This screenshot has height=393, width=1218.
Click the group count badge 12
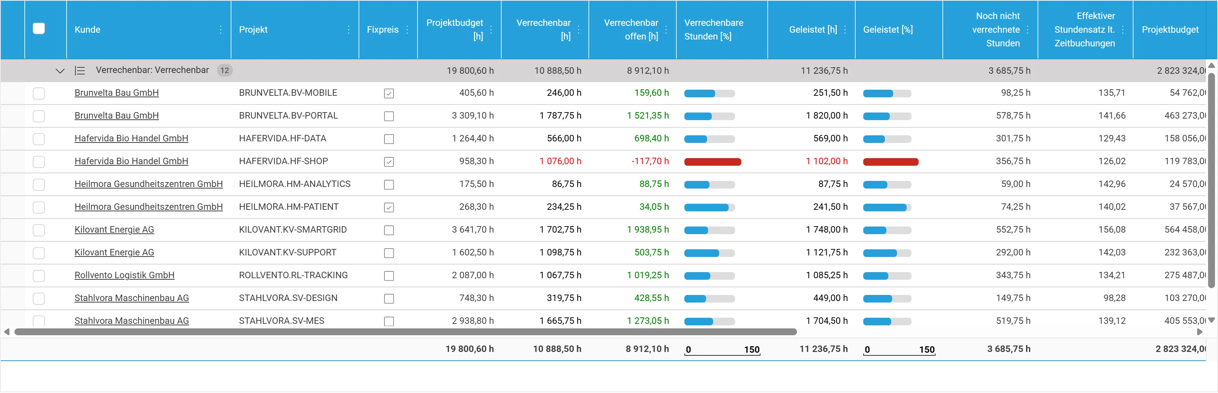225,71
